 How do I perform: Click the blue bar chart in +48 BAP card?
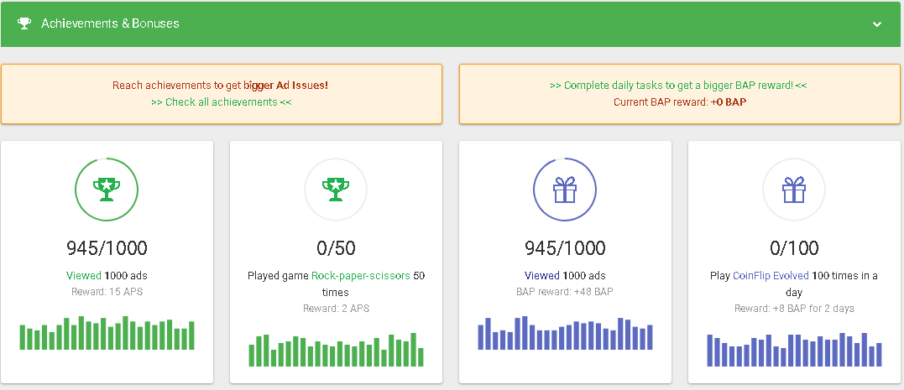[565, 333]
